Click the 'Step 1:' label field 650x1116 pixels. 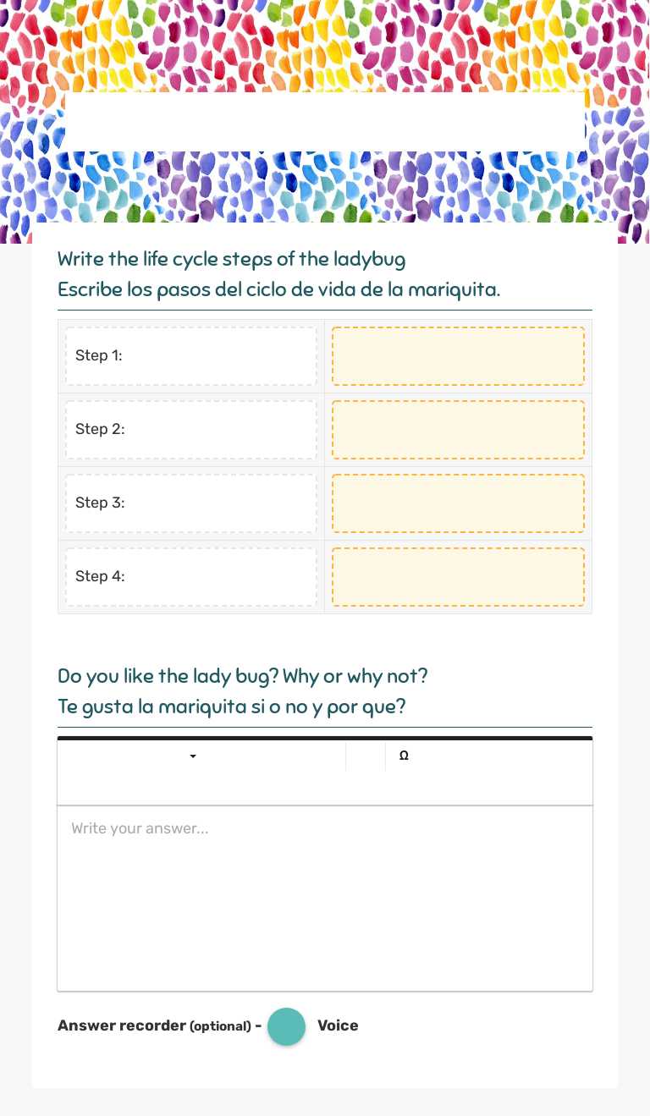(x=191, y=355)
